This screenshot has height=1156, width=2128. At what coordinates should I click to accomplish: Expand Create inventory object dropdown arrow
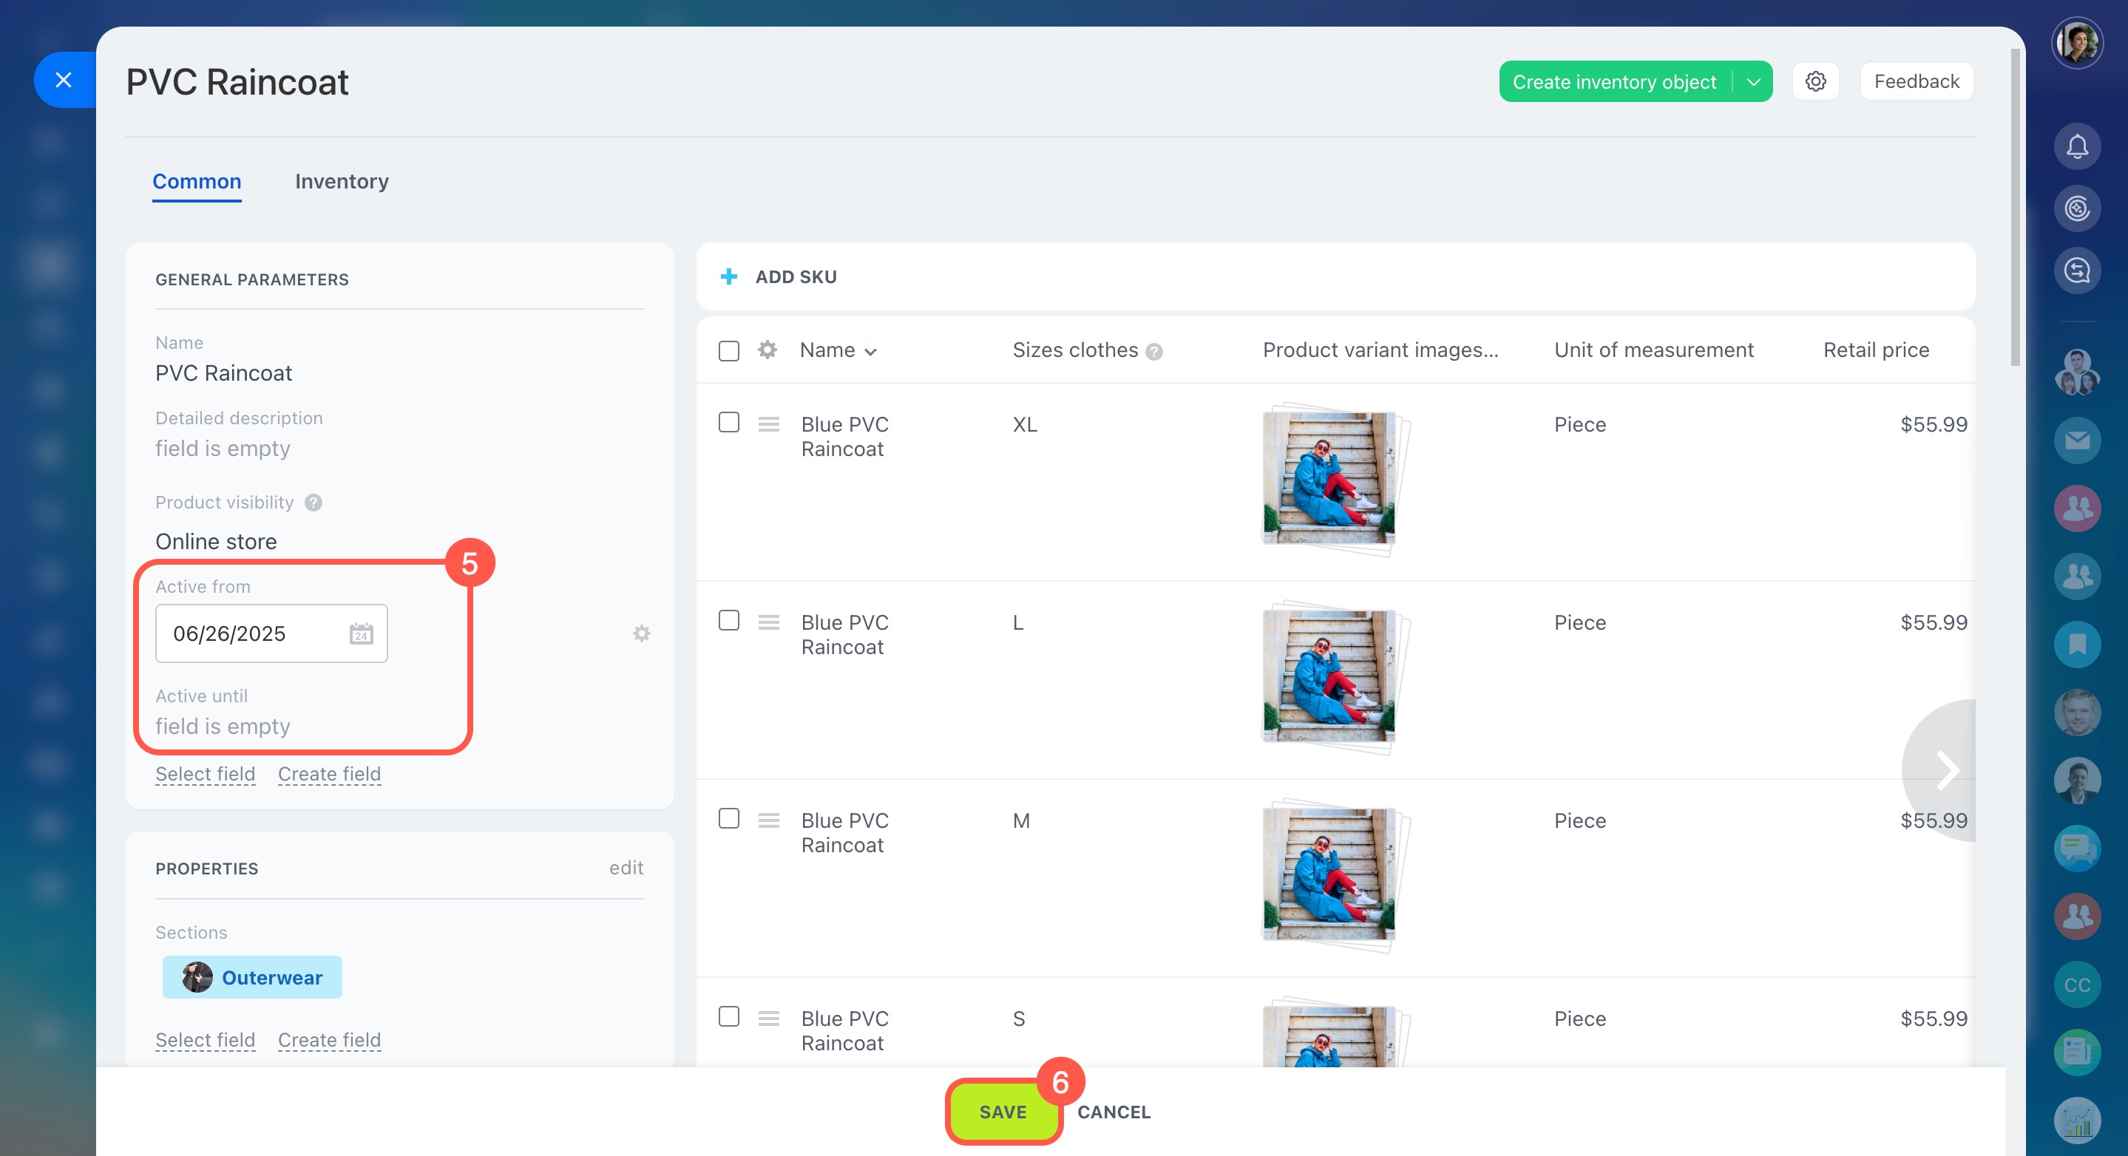click(x=1753, y=82)
